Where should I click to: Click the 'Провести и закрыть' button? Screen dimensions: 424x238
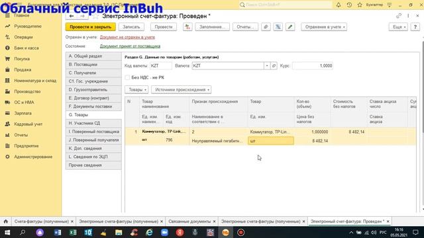tap(91, 27)
